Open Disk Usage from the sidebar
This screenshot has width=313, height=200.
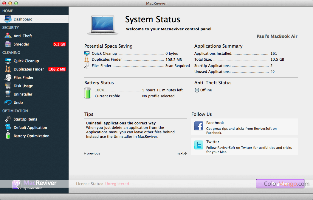click(34, 86)
